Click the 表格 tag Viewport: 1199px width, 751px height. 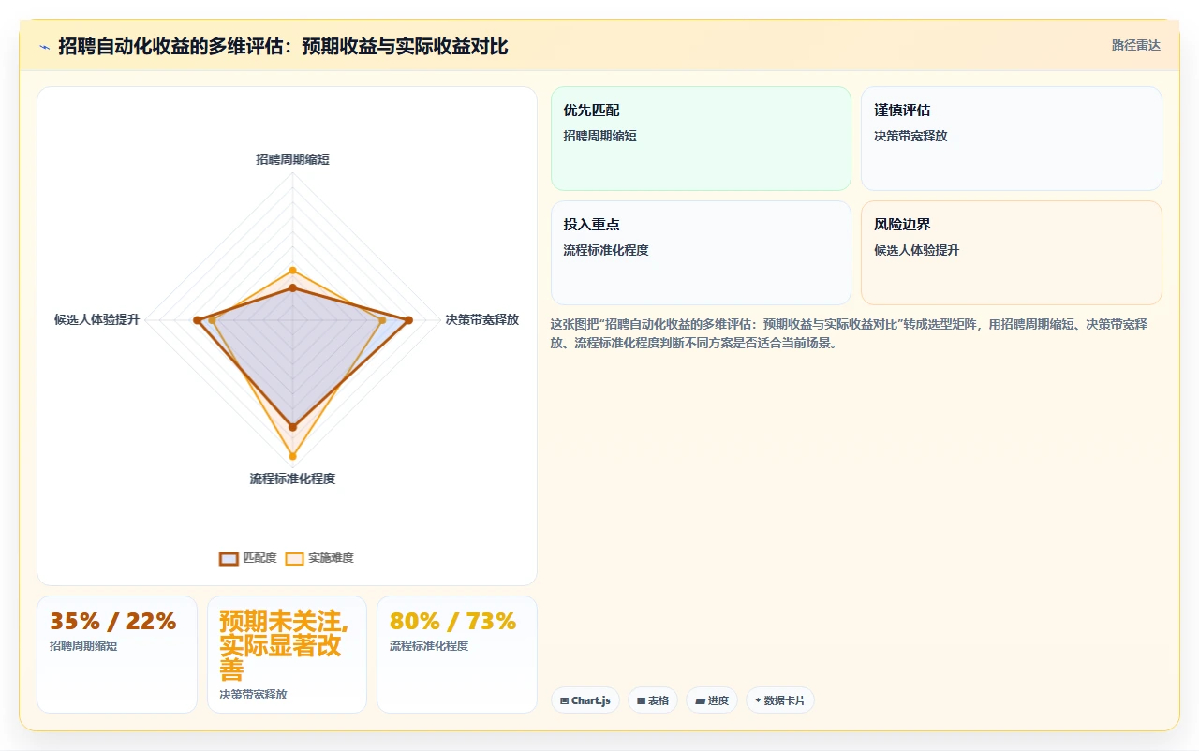[x=653, y=700]
